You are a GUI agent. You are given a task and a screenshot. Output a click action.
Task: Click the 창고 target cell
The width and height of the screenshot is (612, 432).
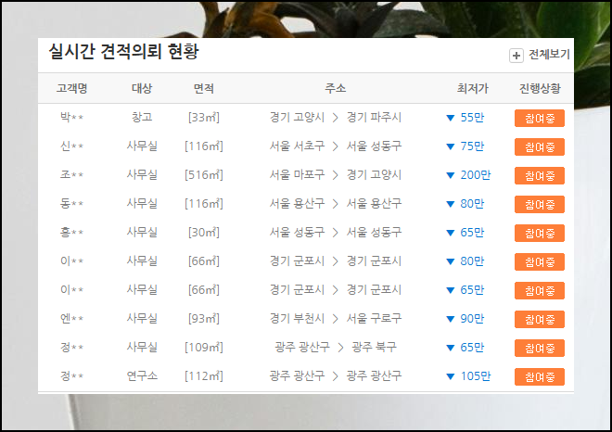(x=142, y=117)
